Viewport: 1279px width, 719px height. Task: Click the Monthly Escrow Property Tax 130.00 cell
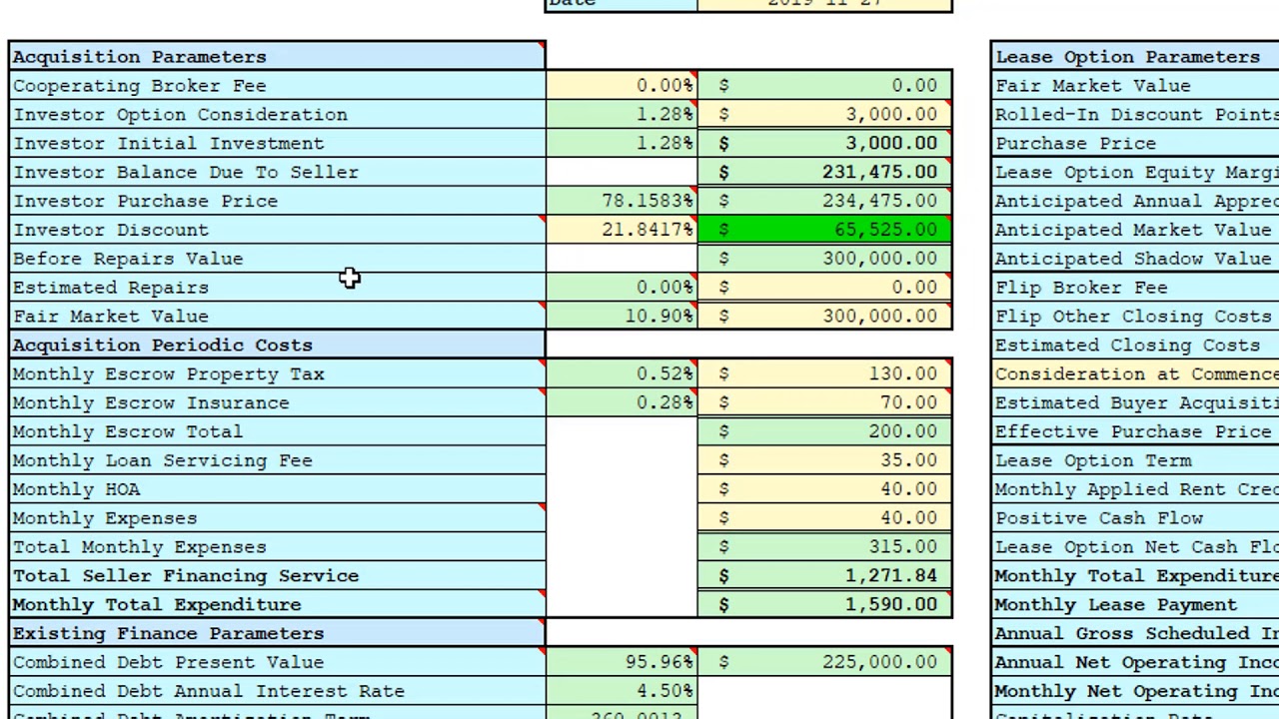(x=825, y=373)
